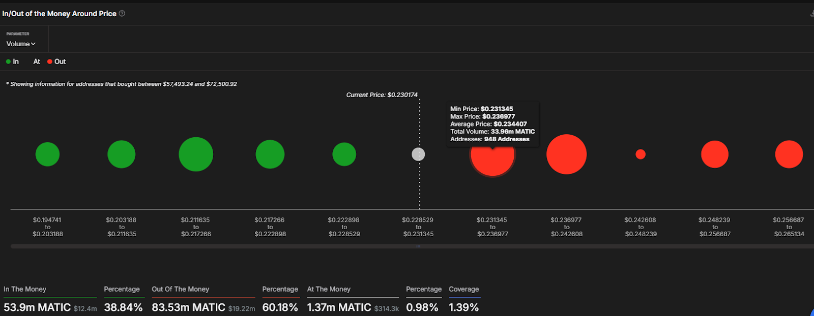Click green bubble for $0.222898 to $0.228529
This screenshot has width=814, height=316.
344,154
